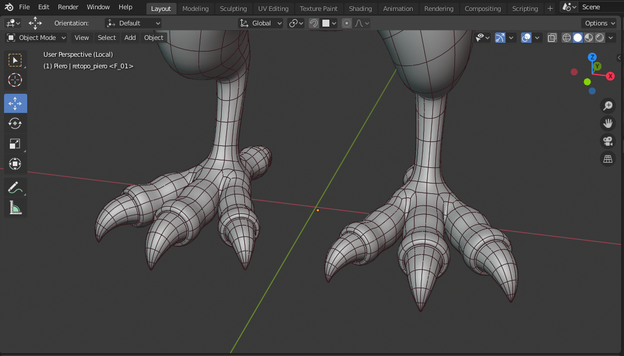The image size is (624, 356).
Task: Open the Transform Orientation dropdown showing Default
Action: coord(133,23)
